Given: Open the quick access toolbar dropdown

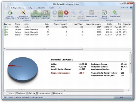Looking at the screenshot, I should click(11, 4).
